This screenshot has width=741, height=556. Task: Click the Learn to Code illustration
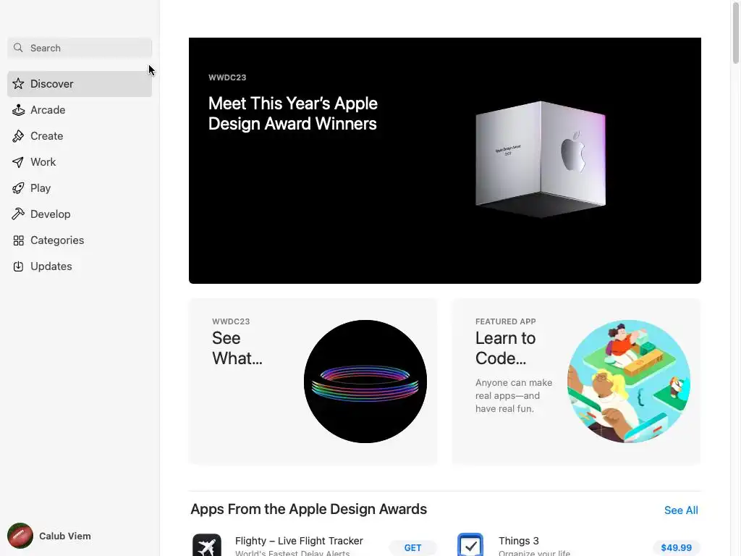[x=629, y=382]
